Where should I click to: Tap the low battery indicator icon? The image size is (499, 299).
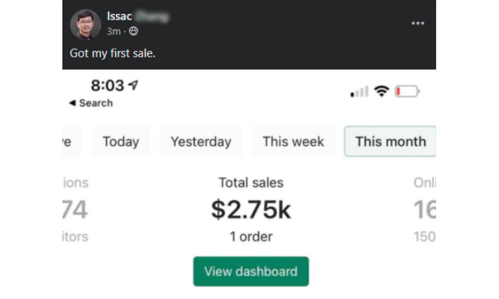point(407,92)
